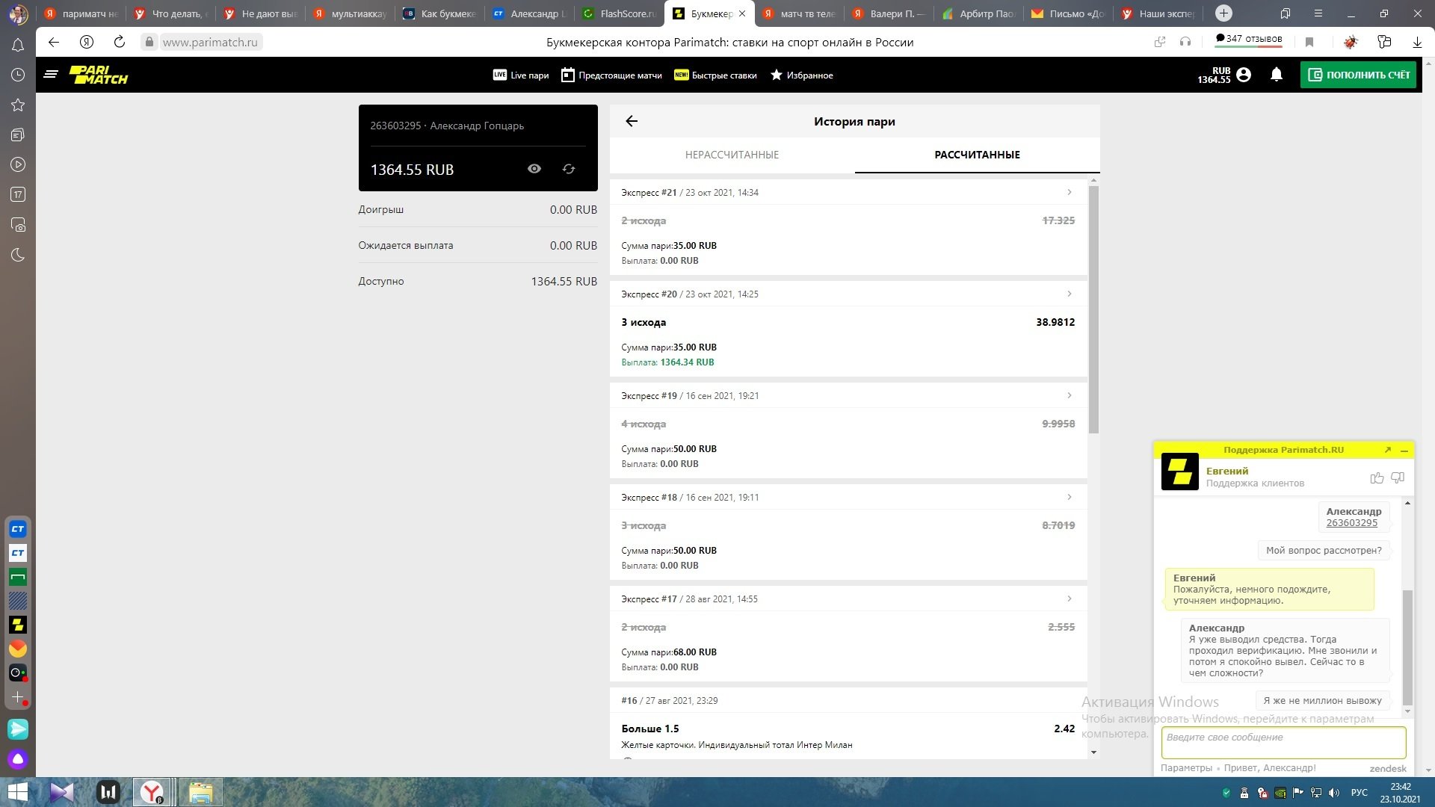Select the РАССЧИТАННЫЕ tab

coord(977,155)
